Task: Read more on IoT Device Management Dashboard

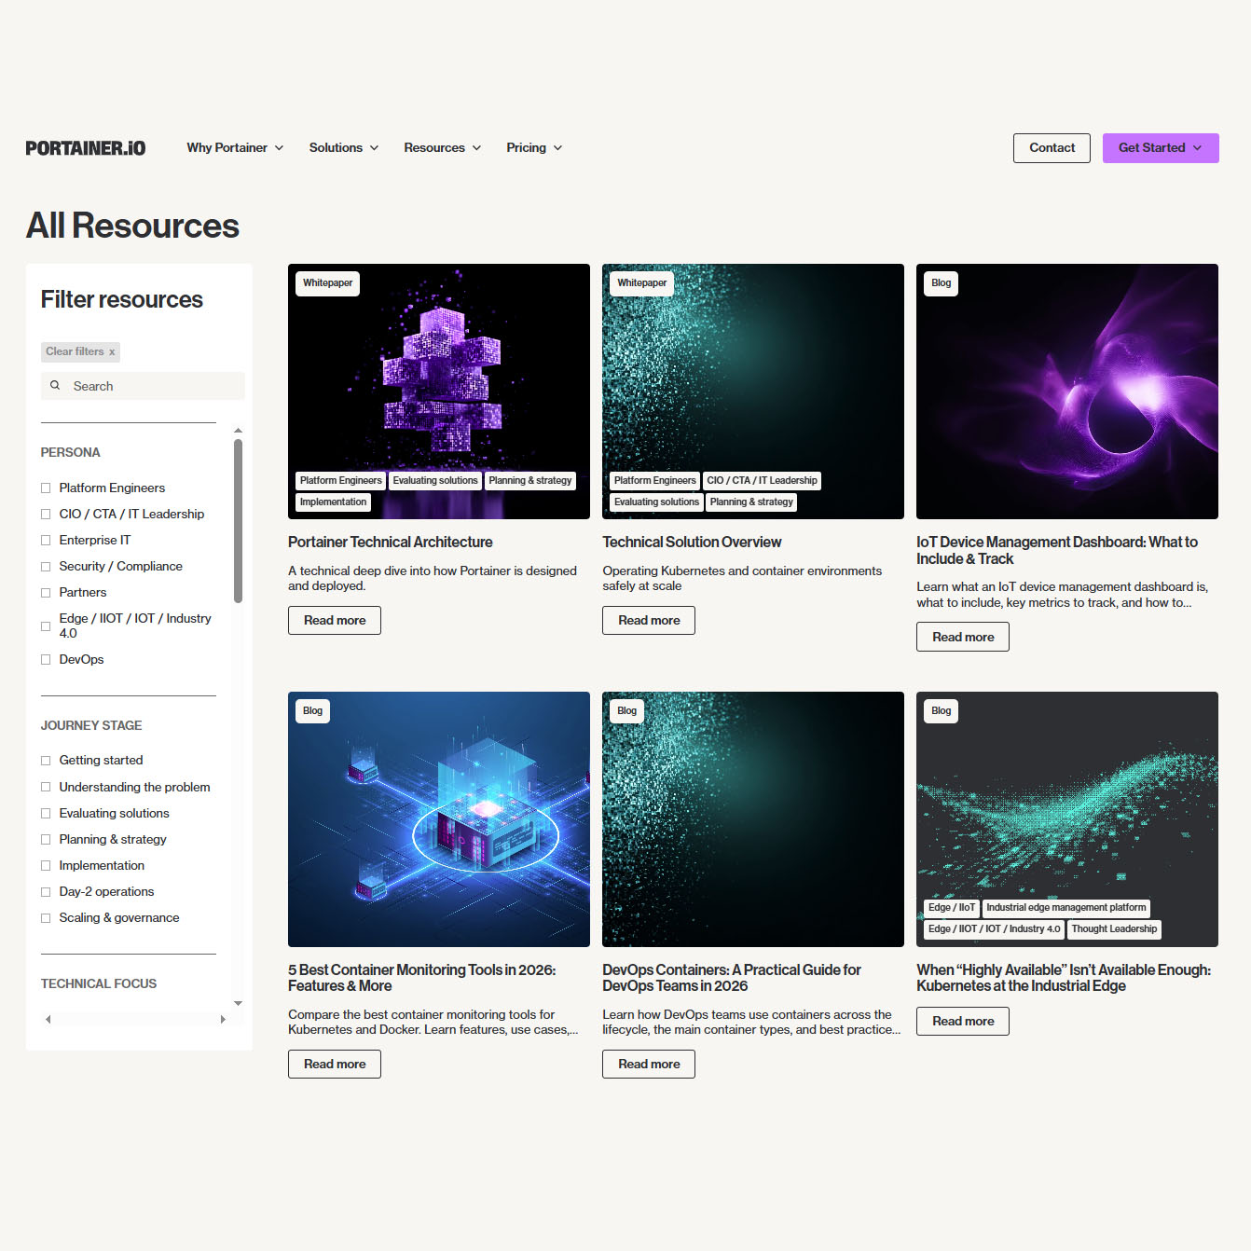Action: pos(963,637)
